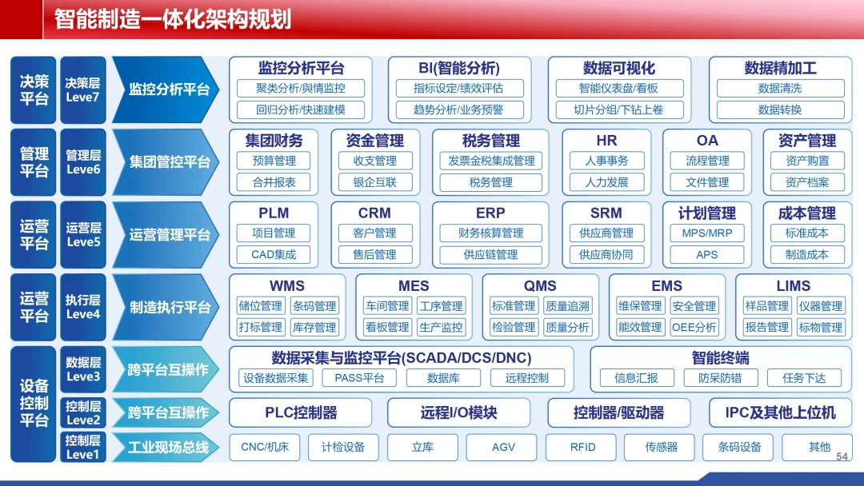
Task: Click the 人力发展 box
Action: (x=606, y=182)
